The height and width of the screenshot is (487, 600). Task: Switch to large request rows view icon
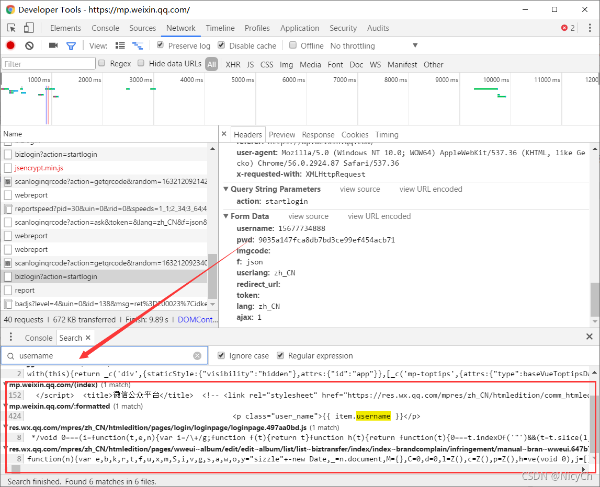[x=120, y=45]
